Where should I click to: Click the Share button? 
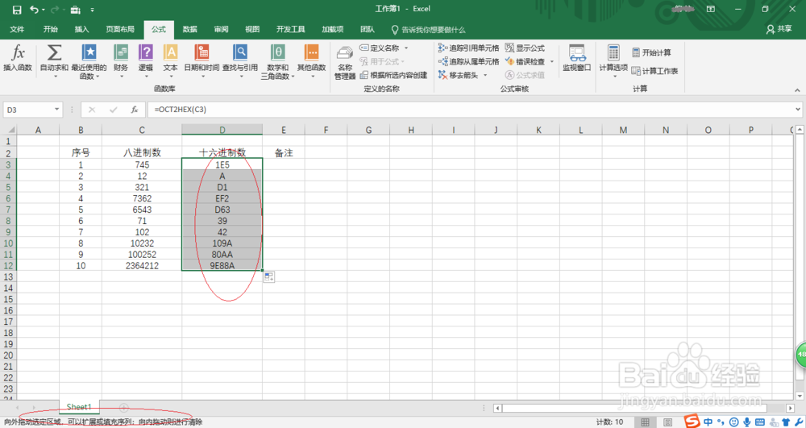[x=779, y=29]
